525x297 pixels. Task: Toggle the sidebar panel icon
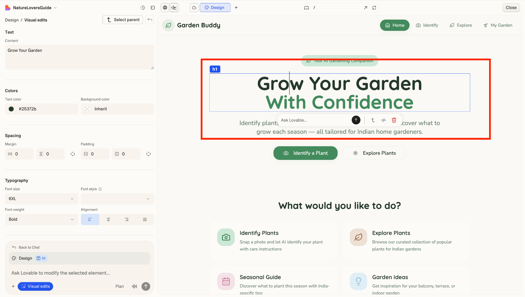click(153, 8)
